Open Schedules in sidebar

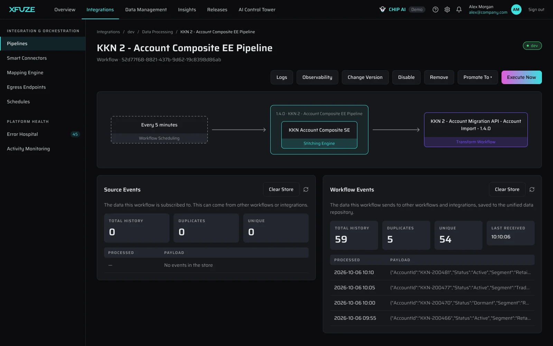click(43, 102)
